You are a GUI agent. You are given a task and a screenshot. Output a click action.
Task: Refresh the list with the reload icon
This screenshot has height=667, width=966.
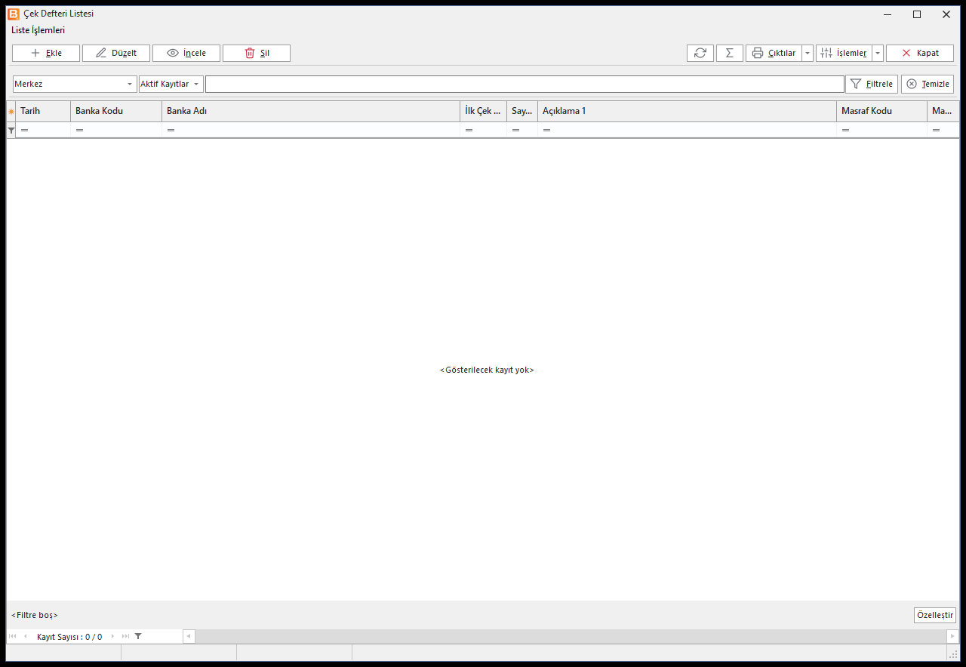(x=700, y=53)
